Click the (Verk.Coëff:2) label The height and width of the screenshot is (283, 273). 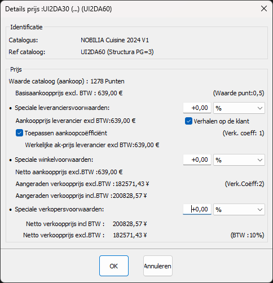point(244,184)
